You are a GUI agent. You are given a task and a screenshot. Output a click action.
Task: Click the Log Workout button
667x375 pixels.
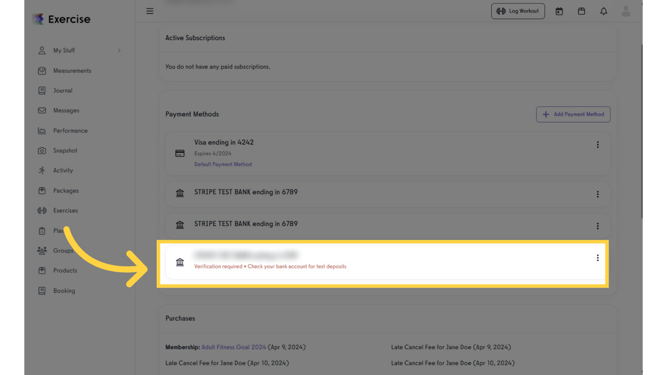[x=518, y=11]
